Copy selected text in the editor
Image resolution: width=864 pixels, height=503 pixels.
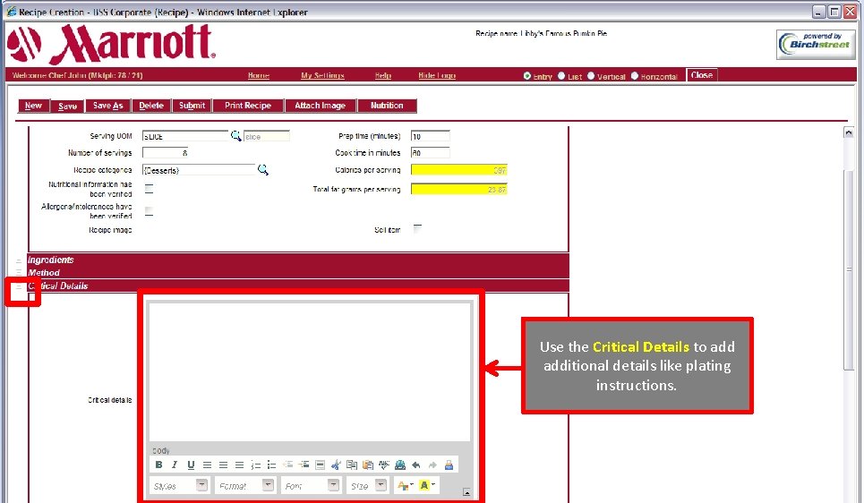tap(352, 465)
